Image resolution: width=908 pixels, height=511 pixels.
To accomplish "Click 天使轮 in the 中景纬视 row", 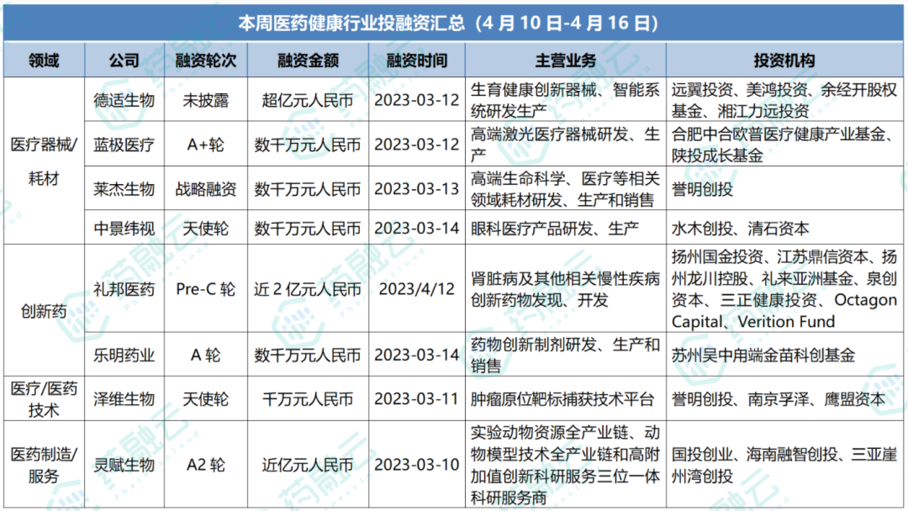I will pos(206,228).
